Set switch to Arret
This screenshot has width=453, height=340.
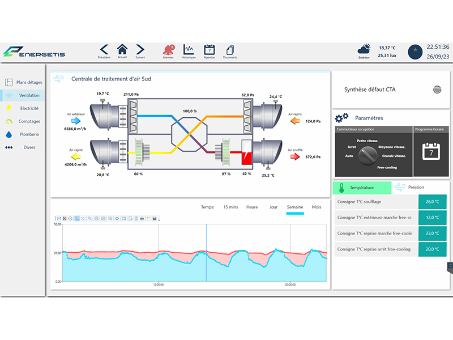point(352,147)
